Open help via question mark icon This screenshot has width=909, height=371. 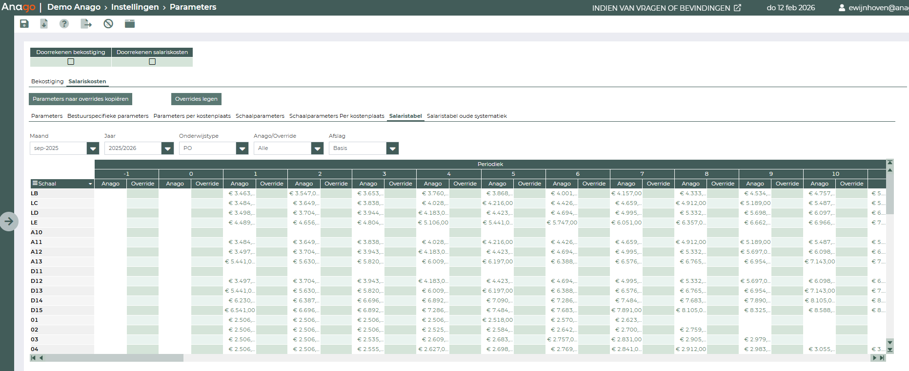64,24
